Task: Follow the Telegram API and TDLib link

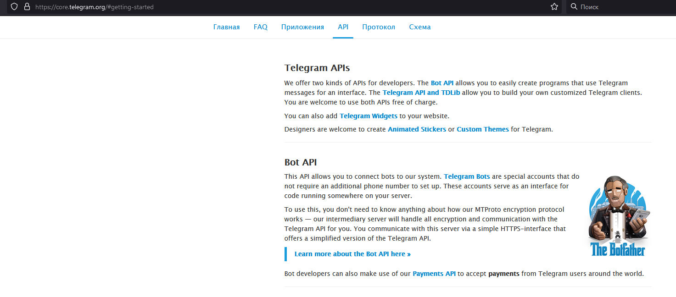Action: [421, 93]
